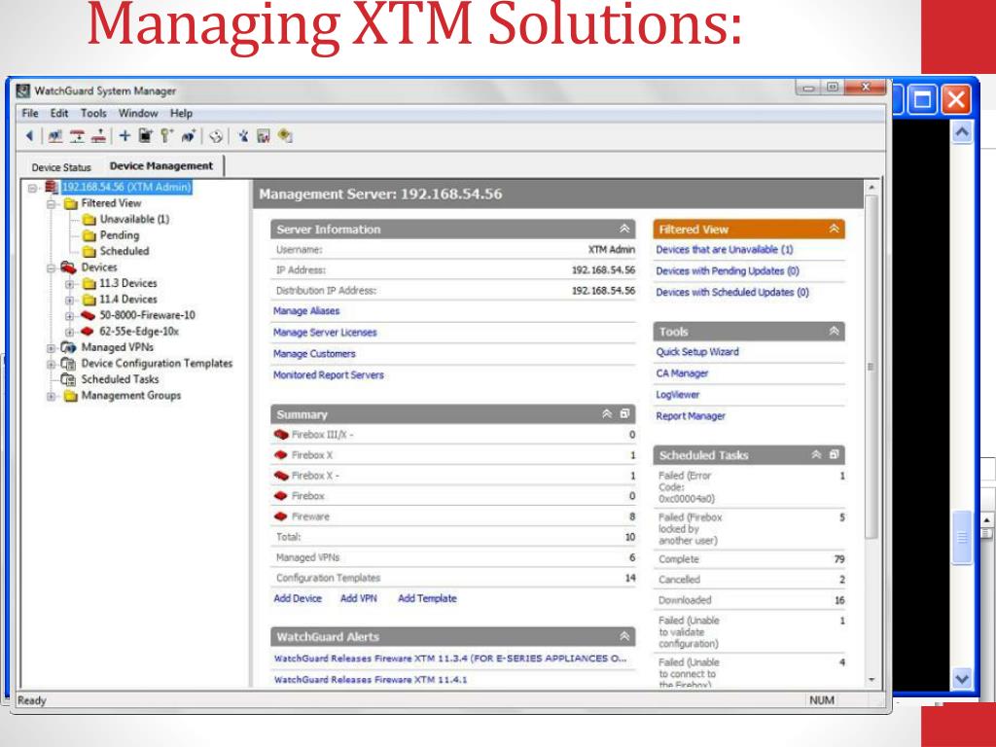Click the Manage Customers link
This screenshot has width=996, height=747.
click(x=314, y=354)
